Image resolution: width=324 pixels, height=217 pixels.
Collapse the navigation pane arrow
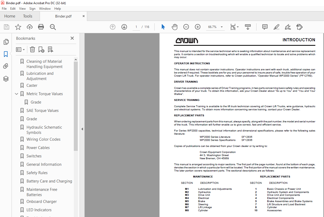pyautogui.click(x=82, y=129)
